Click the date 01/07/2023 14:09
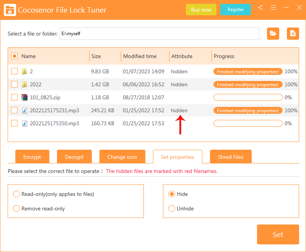This screenshot has height=252, width=306. tap(143, 71)
